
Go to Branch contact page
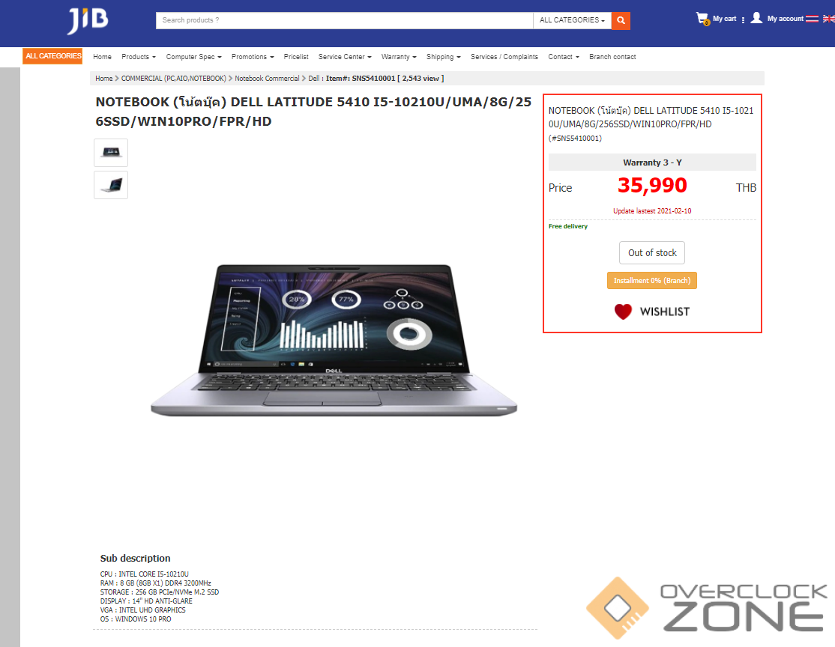coord(612,57)
